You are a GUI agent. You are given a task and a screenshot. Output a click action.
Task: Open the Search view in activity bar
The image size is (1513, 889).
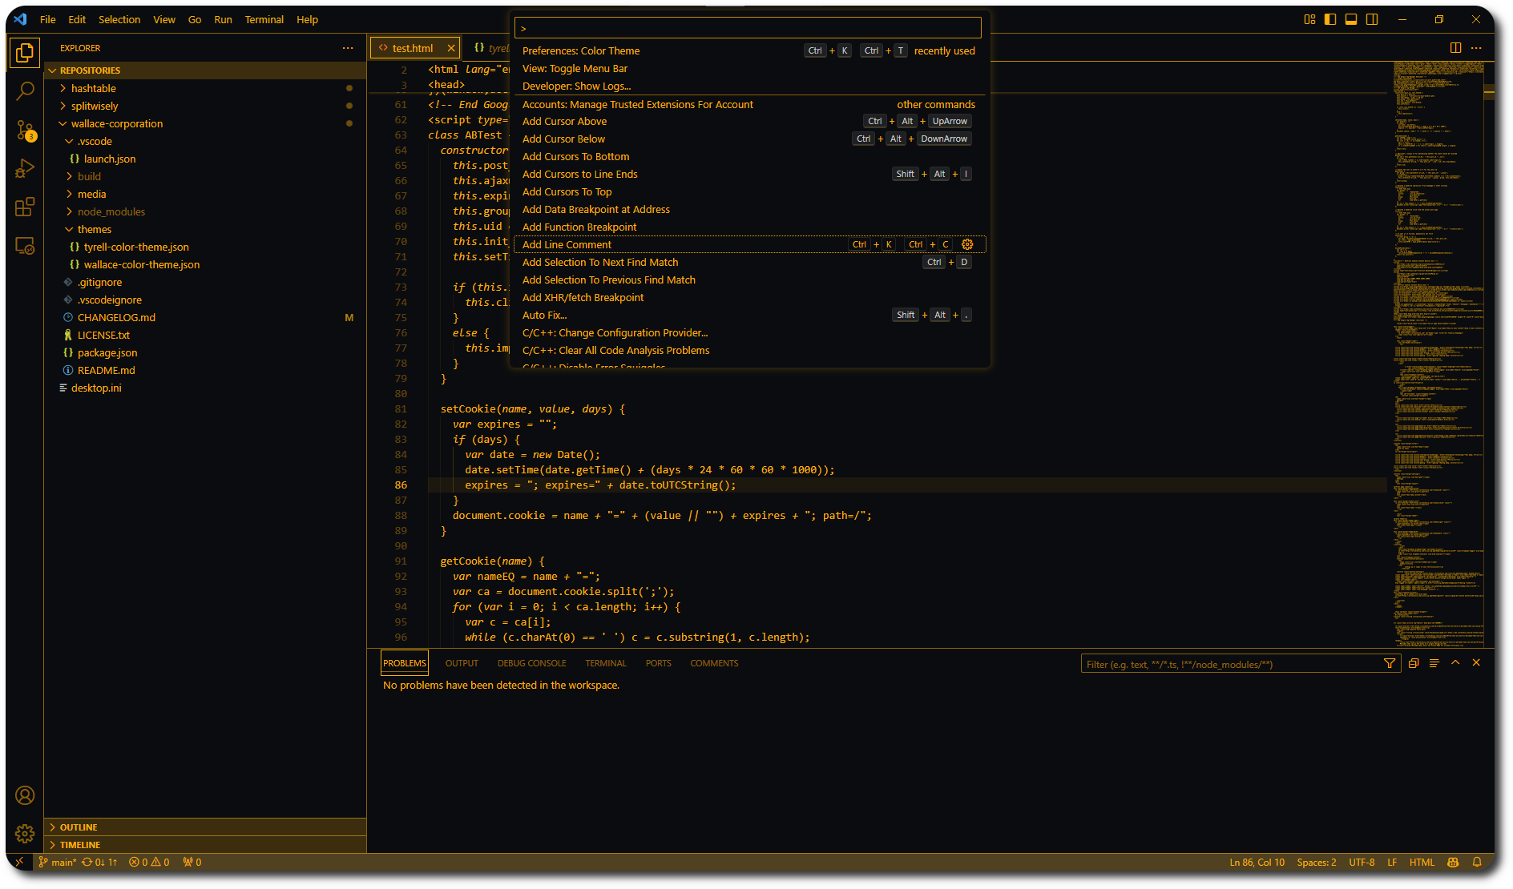click(25, 91)
